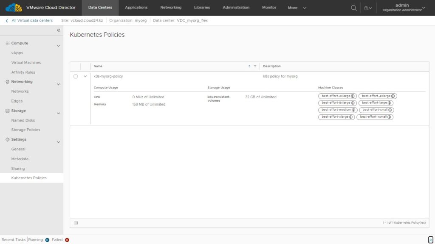The height and width of the screenshot is (244, 435).
Task: Click the back arrow to virtual data centers
Action: click(7, 21)
